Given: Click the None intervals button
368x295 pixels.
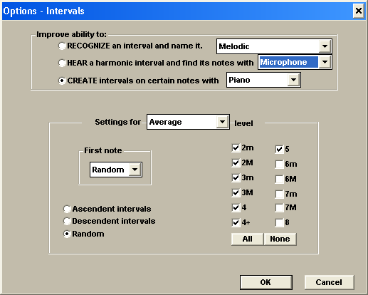Looking at the screenshot, I should coord(280,239).
